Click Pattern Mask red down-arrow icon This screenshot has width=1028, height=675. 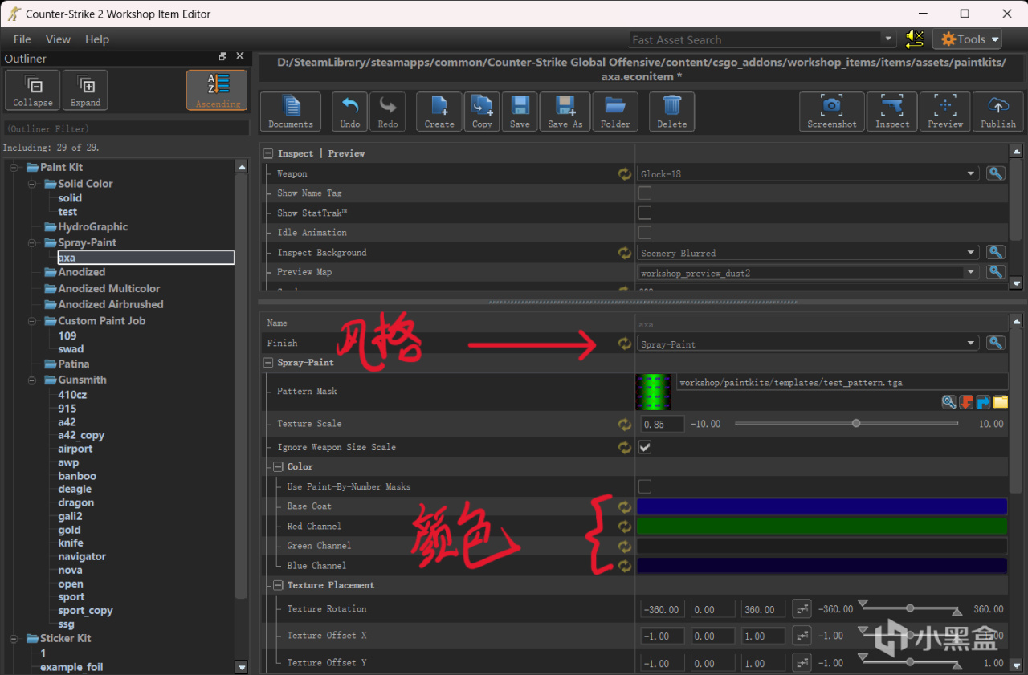coord(966,402)
